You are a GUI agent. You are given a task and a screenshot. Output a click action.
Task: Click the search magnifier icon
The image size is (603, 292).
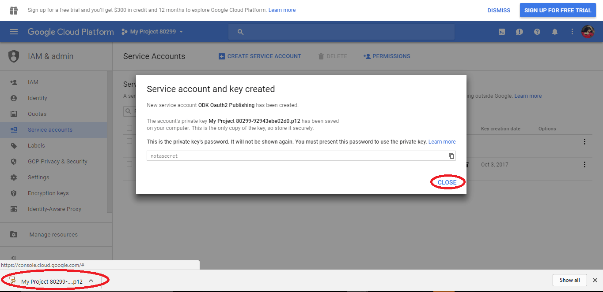point(240,32)
